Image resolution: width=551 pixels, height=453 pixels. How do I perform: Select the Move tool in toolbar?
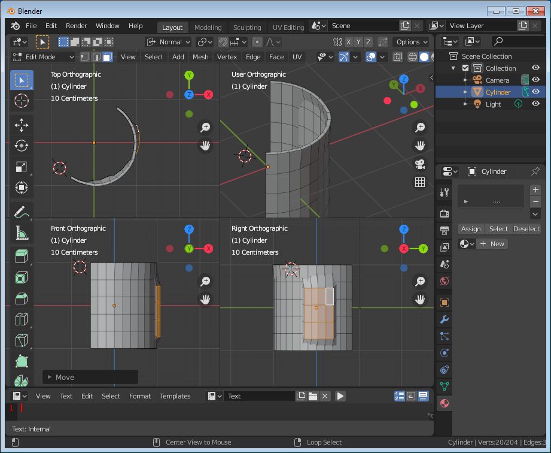[x=22, y=125]
